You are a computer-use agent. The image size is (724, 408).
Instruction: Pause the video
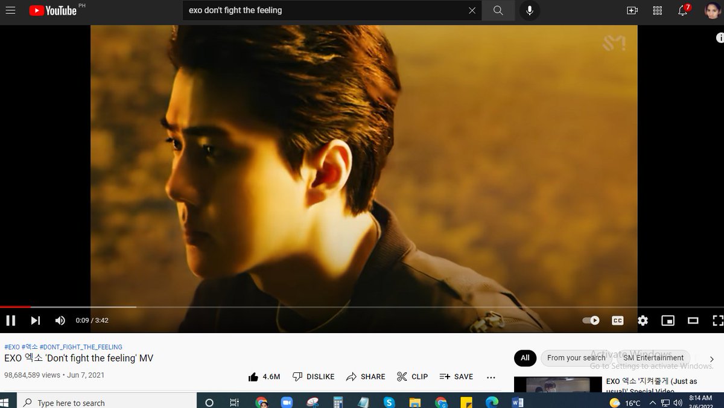pos(10,320)
